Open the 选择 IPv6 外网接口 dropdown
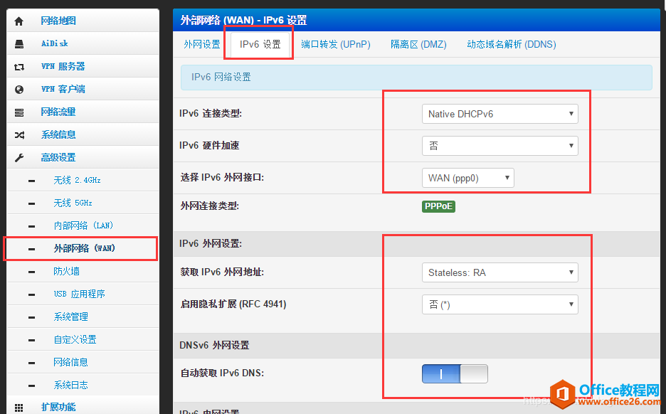This screenshot has width=666, height=414. point(467,178)
